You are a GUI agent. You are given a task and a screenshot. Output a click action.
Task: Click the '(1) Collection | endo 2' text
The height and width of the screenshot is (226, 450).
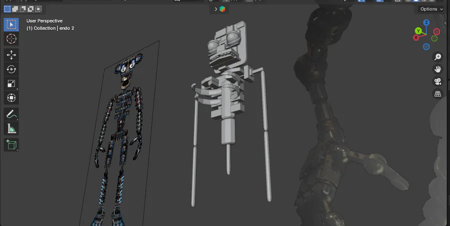[50, 28]
